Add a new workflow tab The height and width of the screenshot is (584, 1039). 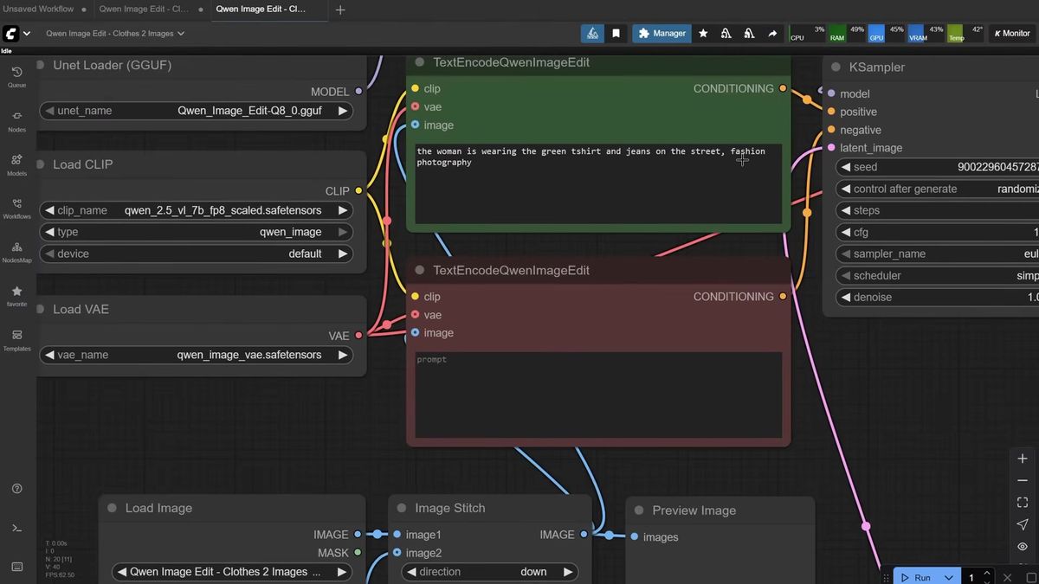coord(340,10)
